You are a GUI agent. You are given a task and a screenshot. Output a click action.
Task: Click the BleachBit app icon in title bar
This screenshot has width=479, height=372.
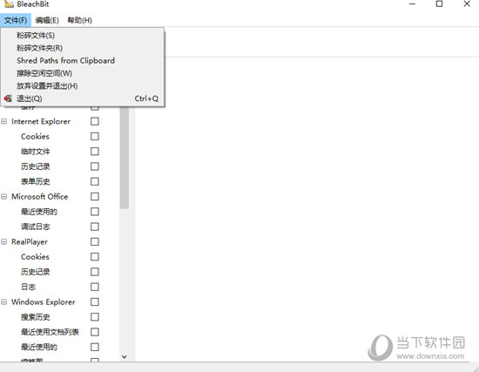[9, 4]
